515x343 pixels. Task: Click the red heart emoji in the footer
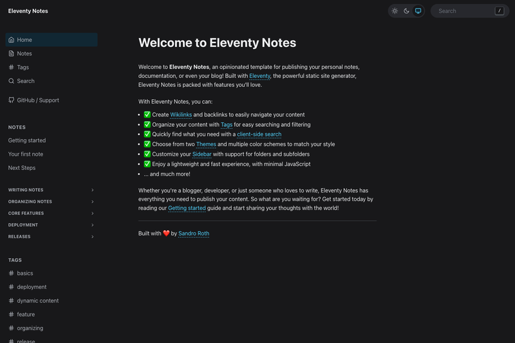tap(166, 234)
